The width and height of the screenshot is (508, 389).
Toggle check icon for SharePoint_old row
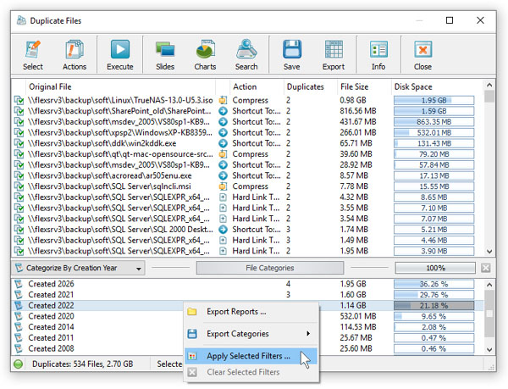point(19,111)
